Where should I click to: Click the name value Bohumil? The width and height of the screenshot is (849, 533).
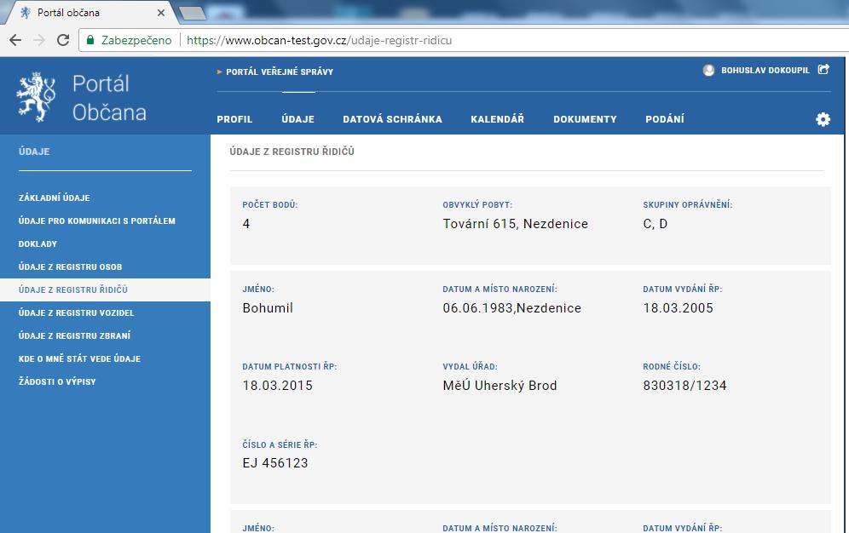[268, 308]
